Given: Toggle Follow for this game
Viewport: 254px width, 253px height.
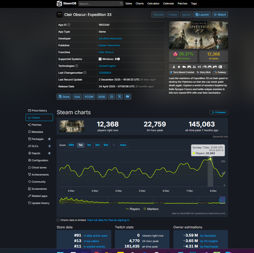Looking at the screenshot, I should (x=173, y=15).
